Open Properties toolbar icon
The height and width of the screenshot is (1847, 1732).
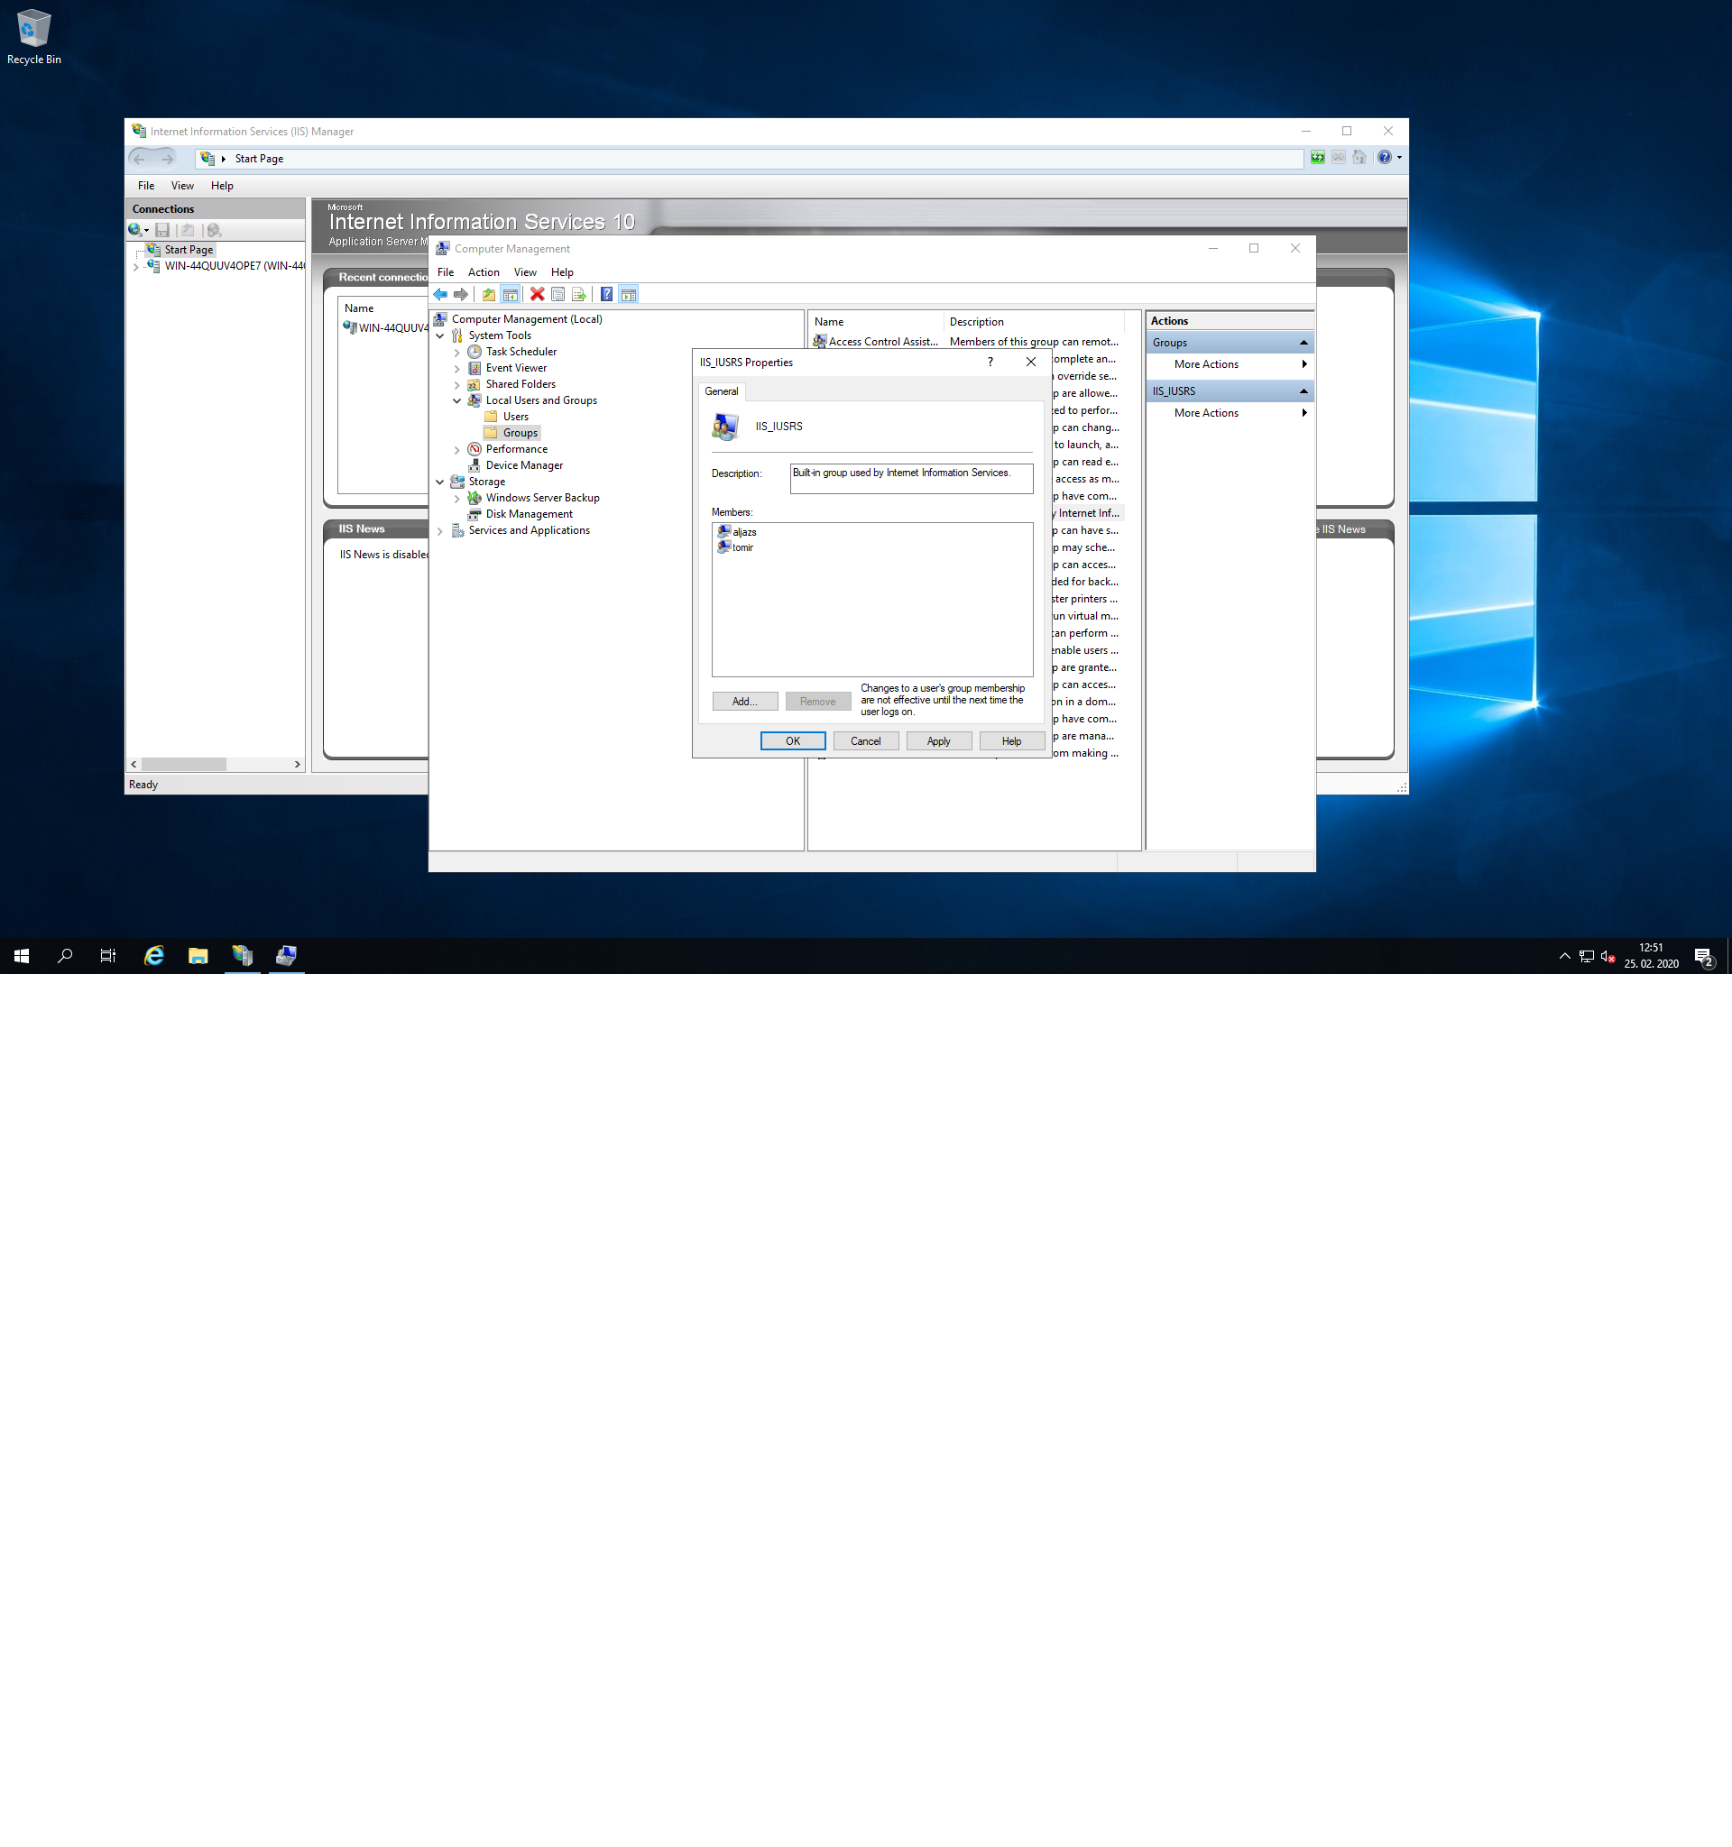557,295
